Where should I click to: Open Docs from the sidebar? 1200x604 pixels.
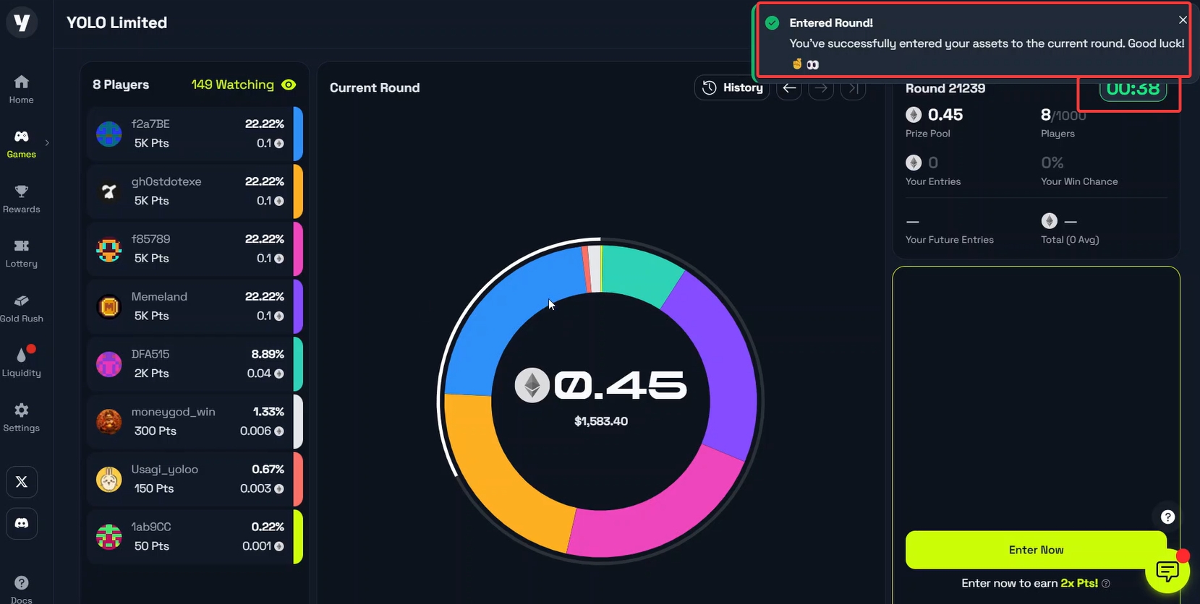22,588
